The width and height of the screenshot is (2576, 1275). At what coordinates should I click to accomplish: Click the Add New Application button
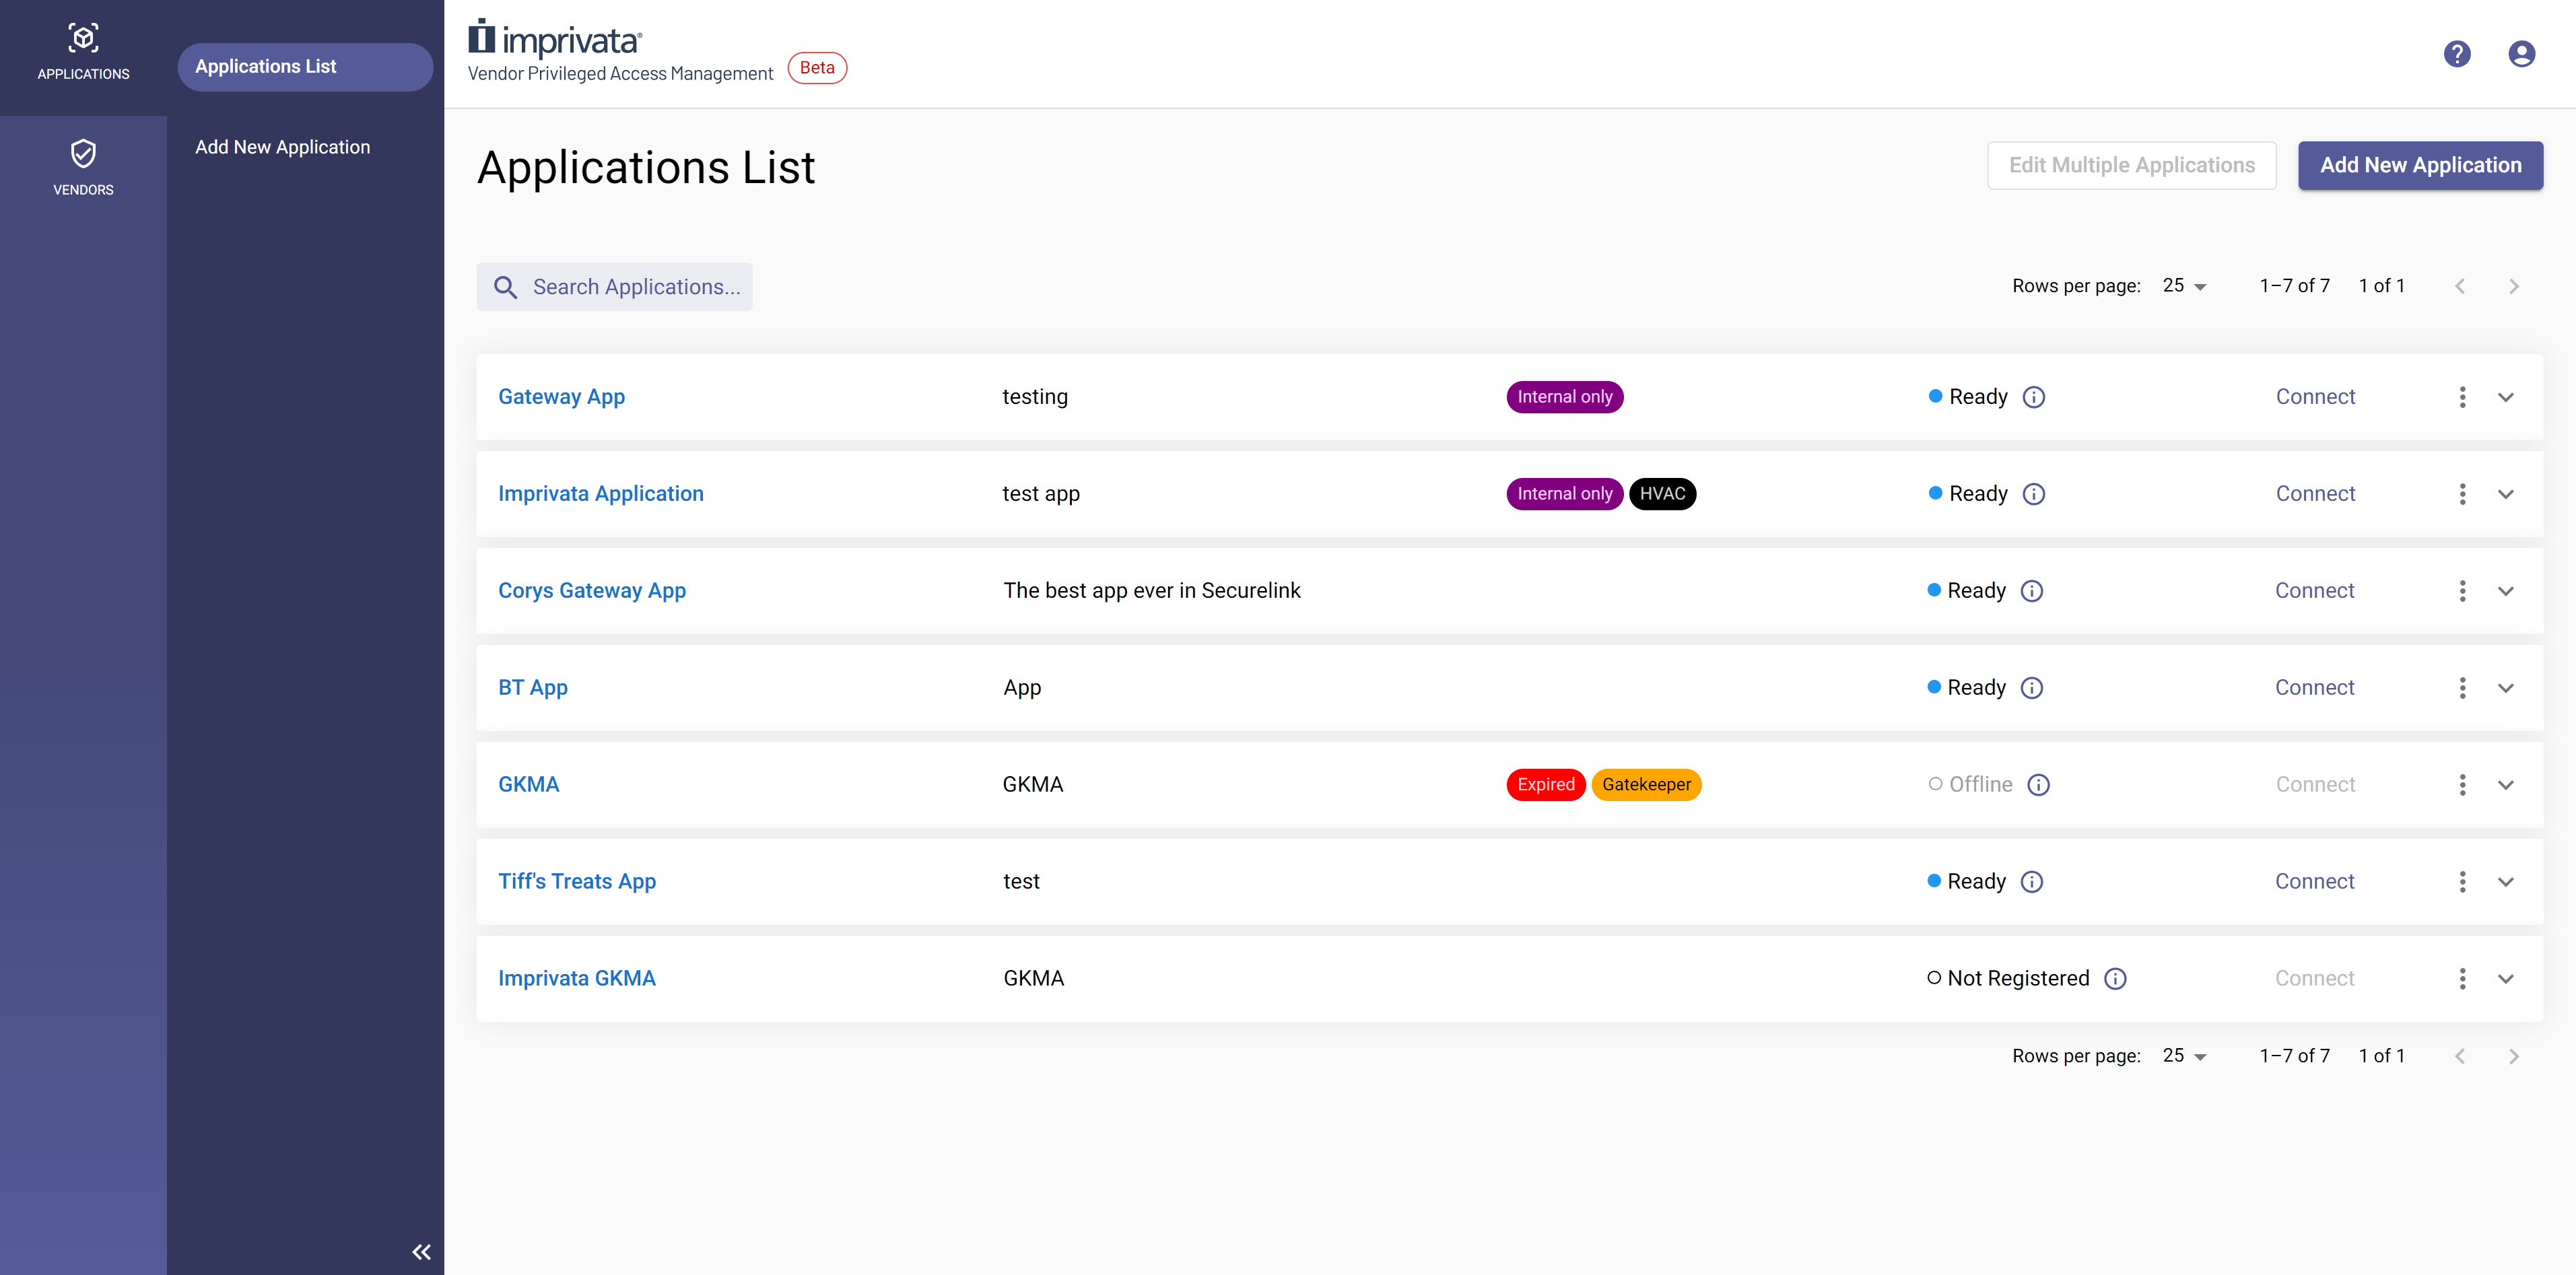click(2420, 165)
